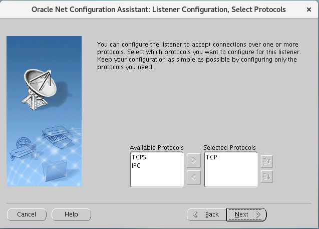Open the Help dialog
This screenshot has height=229, width=319.
tap(71, 214)
